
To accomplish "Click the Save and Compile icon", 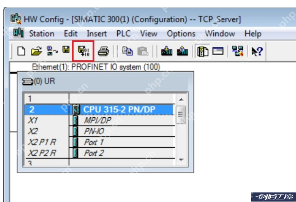I will 83,51.
